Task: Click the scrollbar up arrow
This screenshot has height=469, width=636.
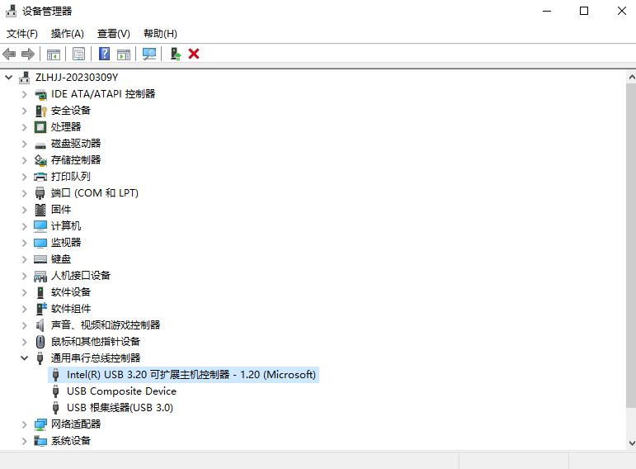Action: click(x=631, y=77)
